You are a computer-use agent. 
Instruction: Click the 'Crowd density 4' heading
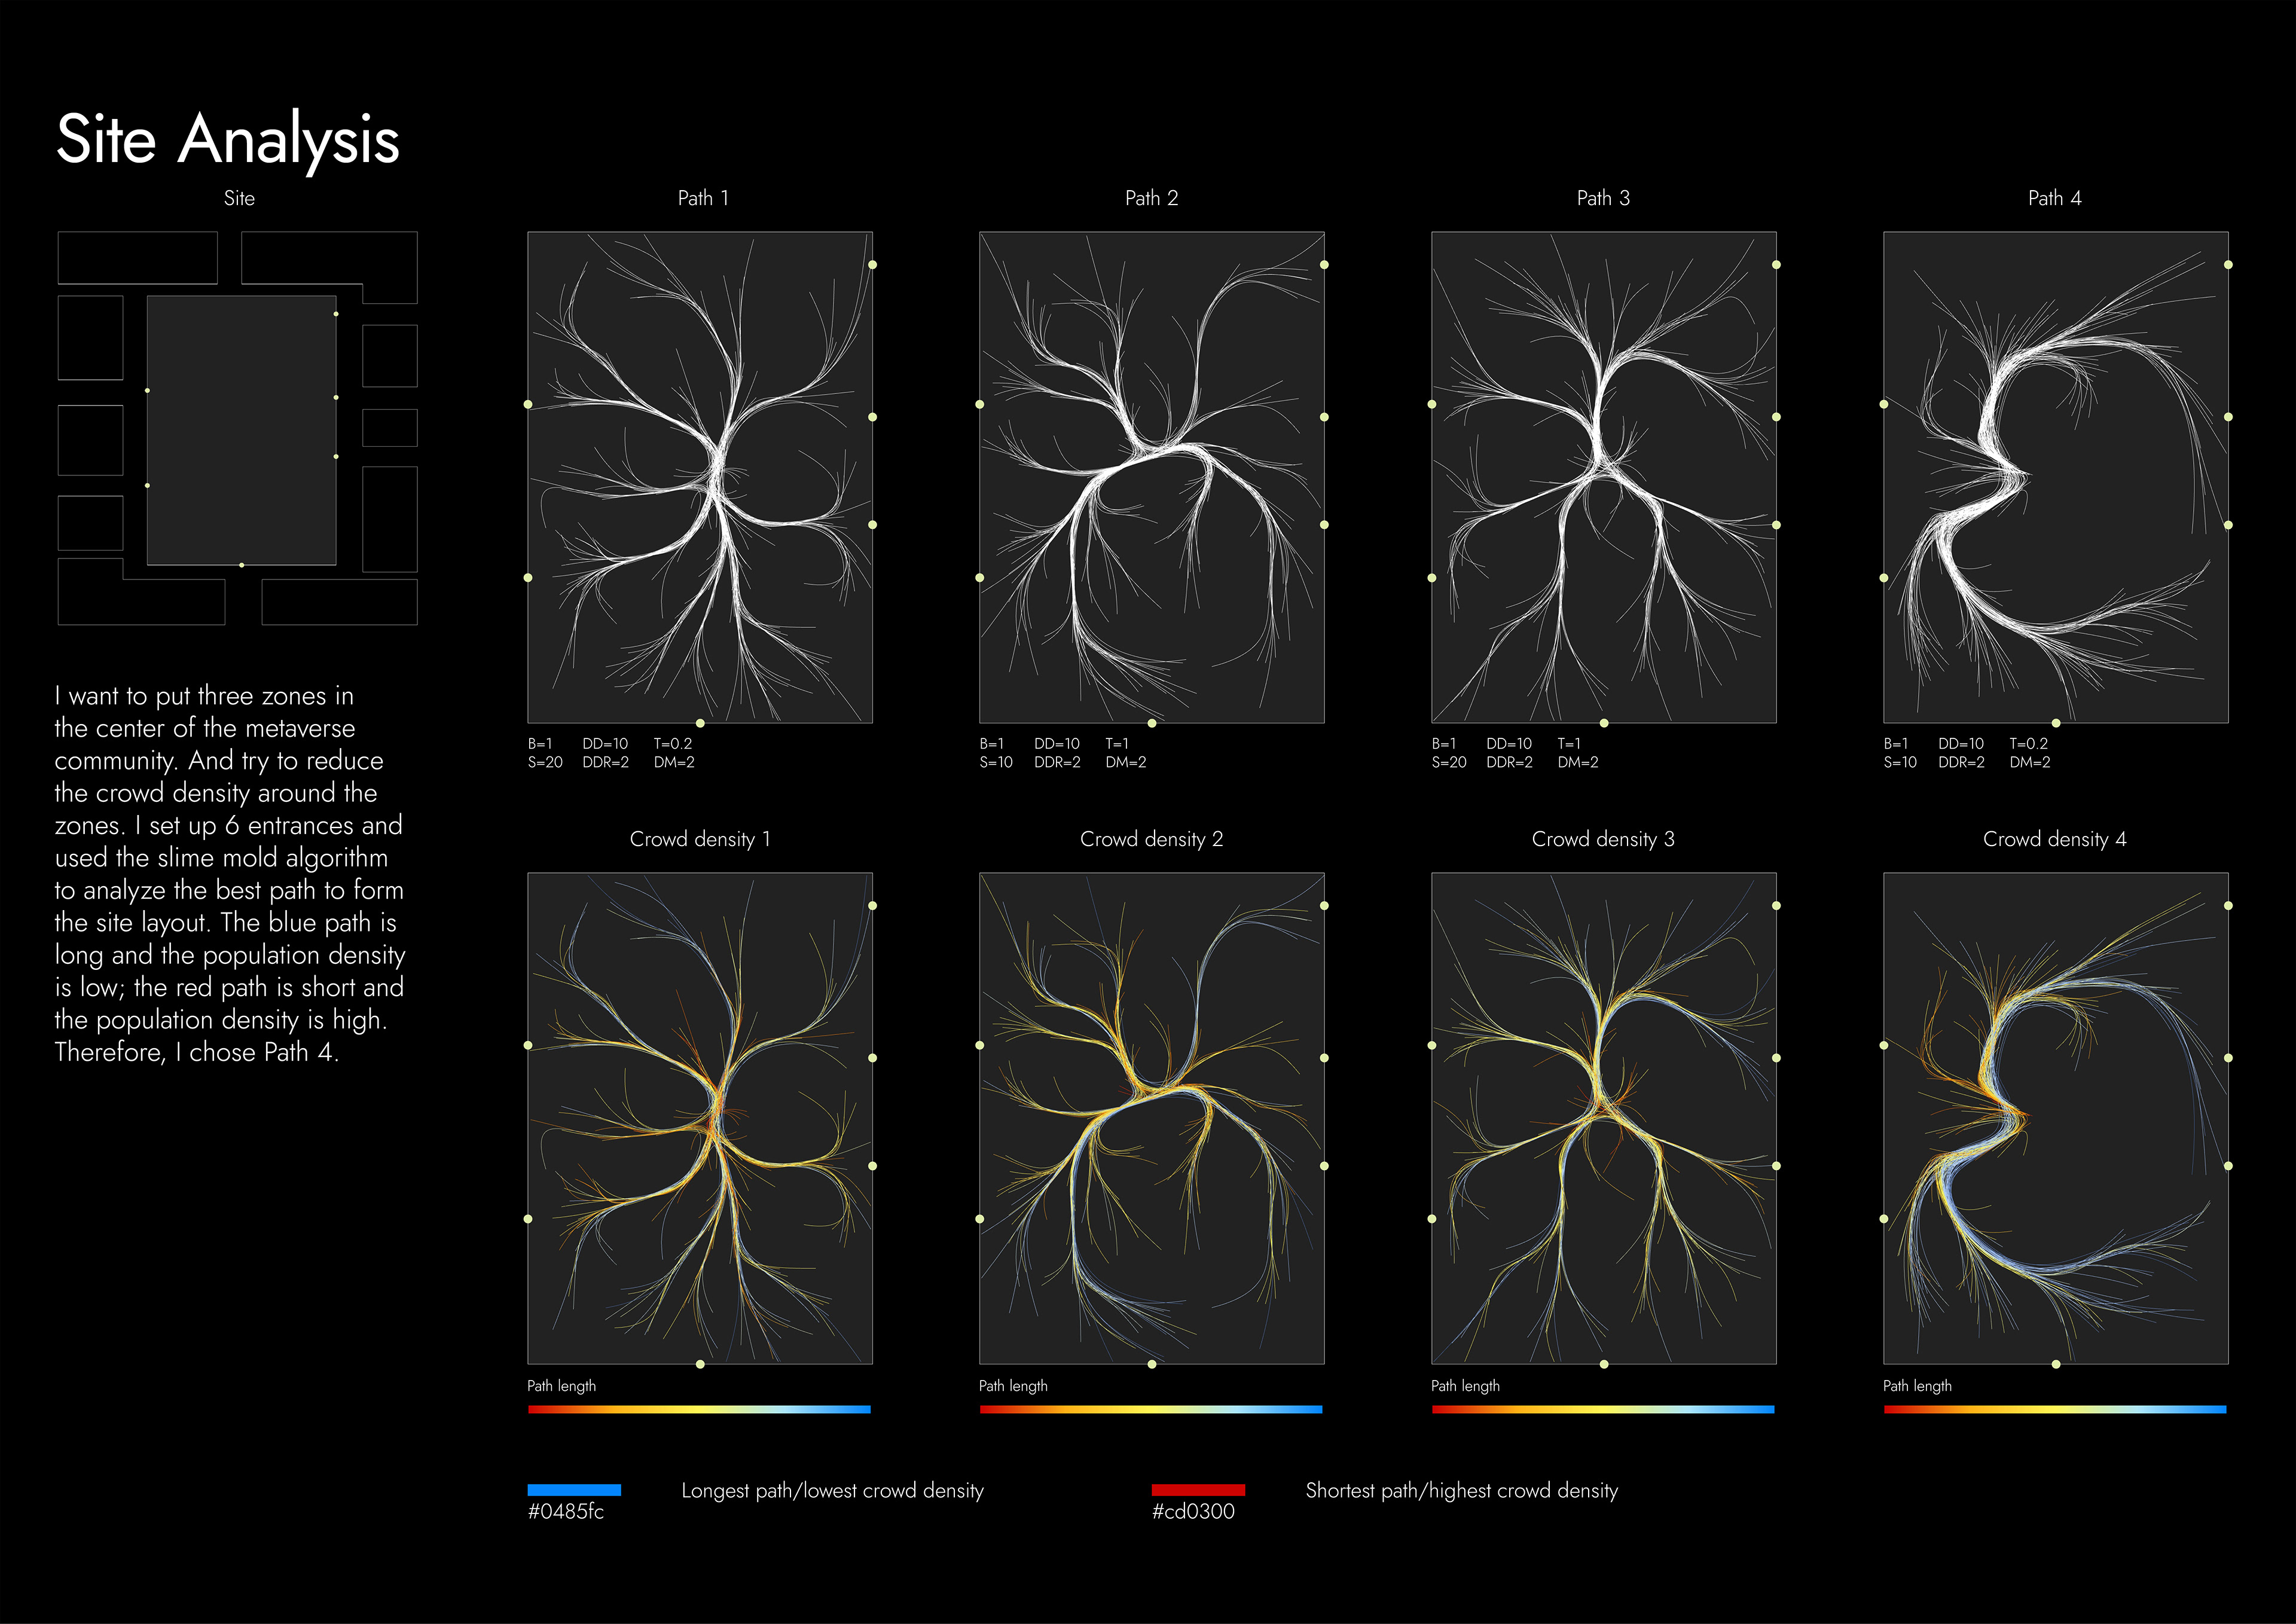2055,840
